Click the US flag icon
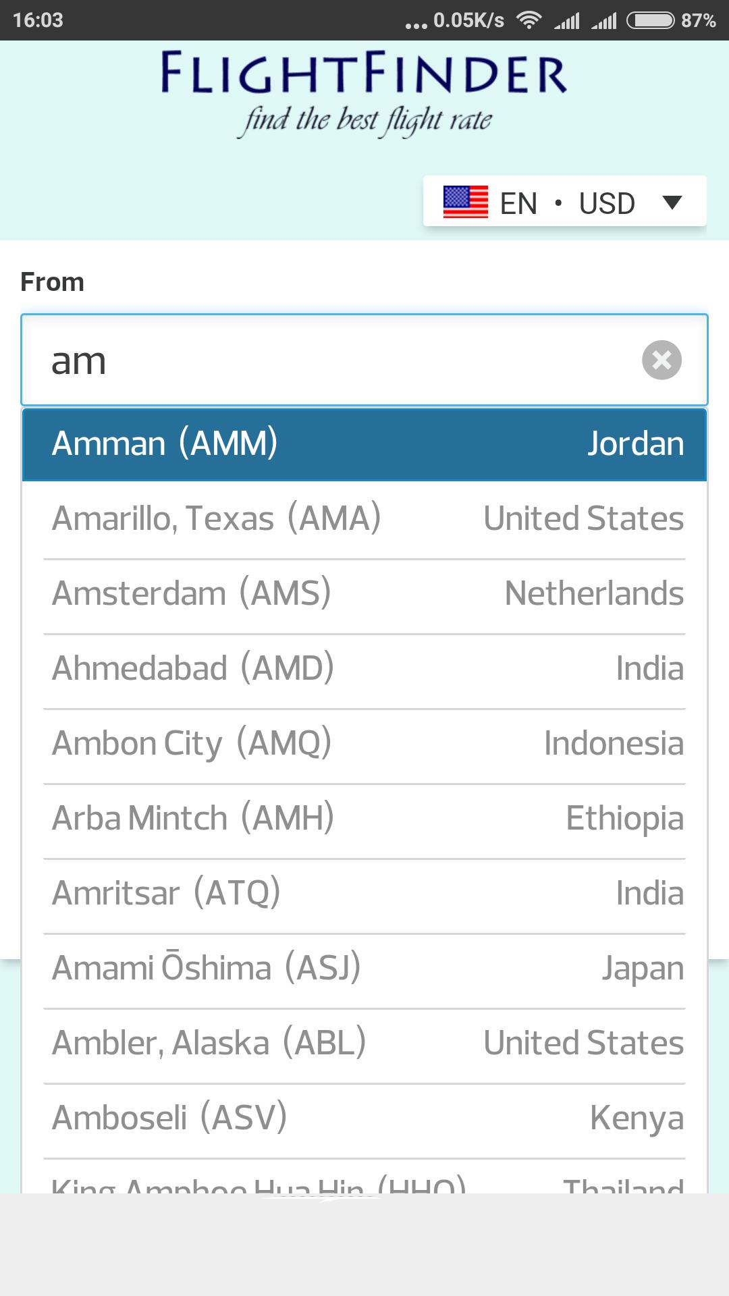Viewport: 729px width, 1296px height. (x=466, y=202)
